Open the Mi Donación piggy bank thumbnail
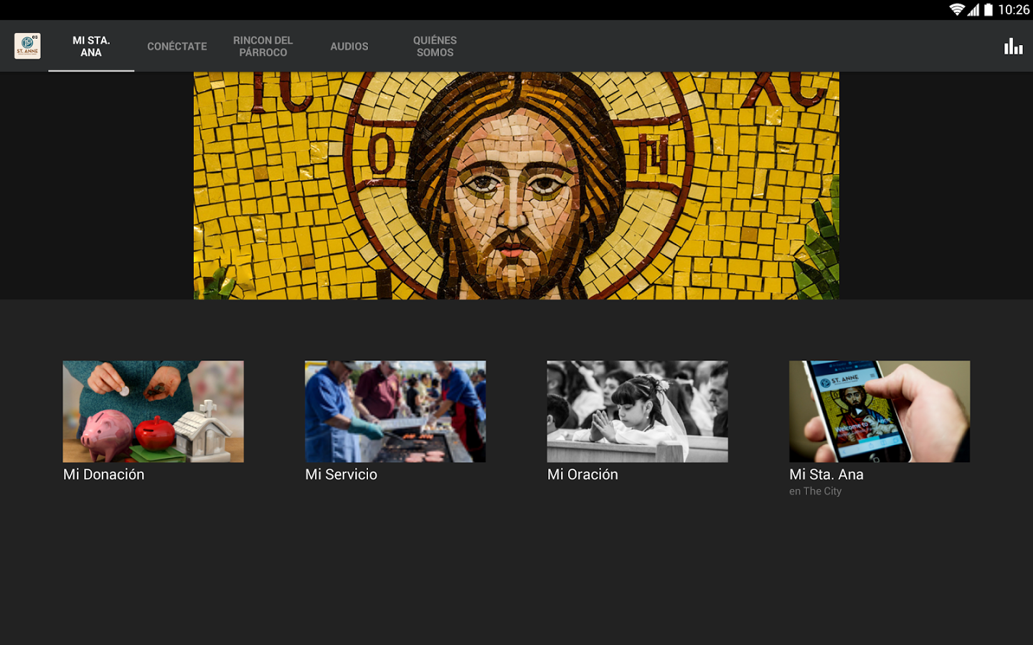This screenshot has width=1033, height=645. [x=154, y=411]
